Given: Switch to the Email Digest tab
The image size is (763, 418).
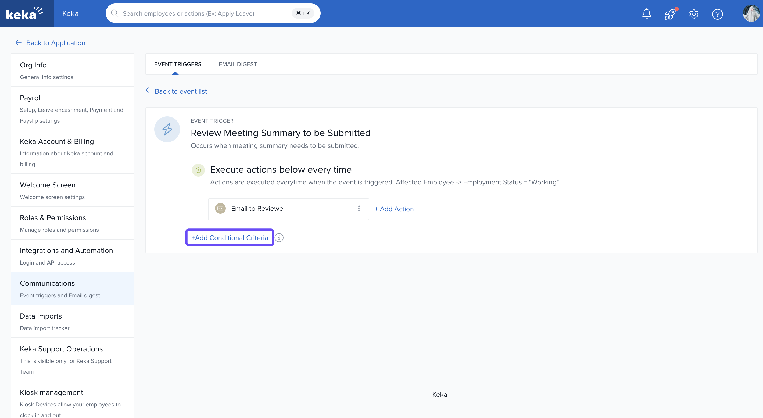Looking at the screenshot, I should pyautogui.click(x=238, y=64).
